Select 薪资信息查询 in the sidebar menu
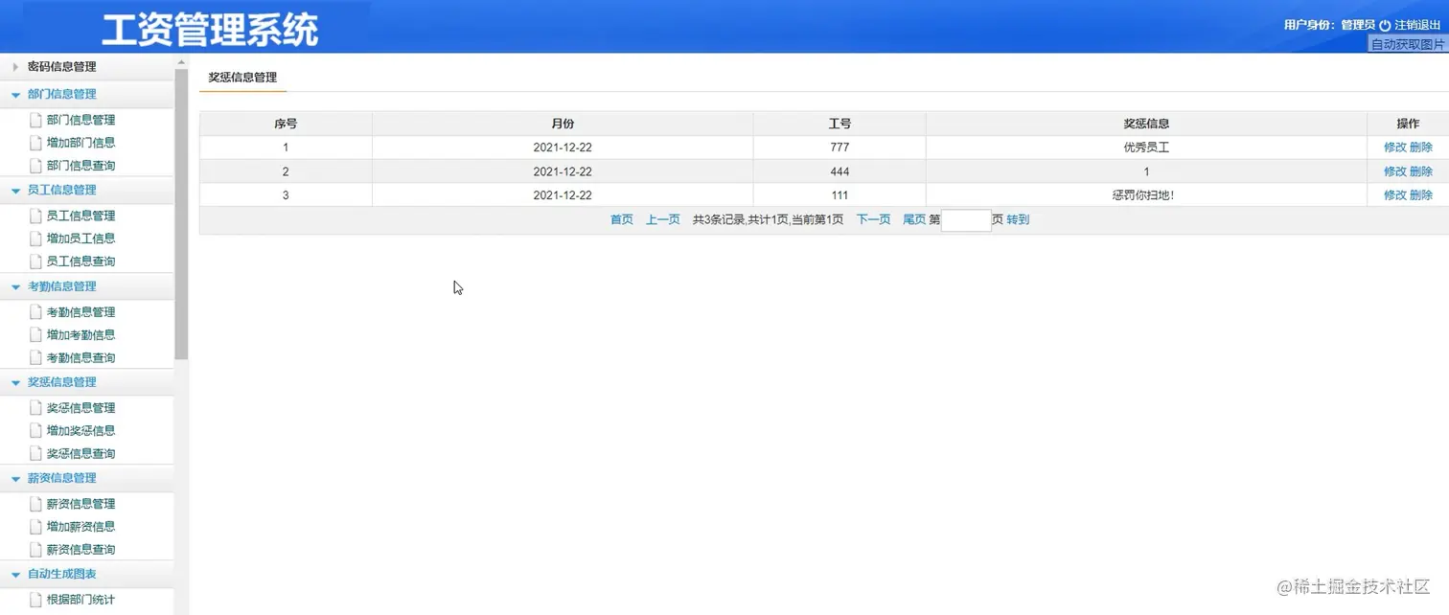 (x=81, y=549)
